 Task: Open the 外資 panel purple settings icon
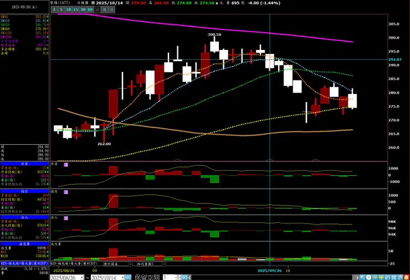[66, 165]
